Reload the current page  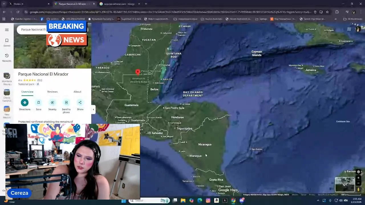point(18,12)
